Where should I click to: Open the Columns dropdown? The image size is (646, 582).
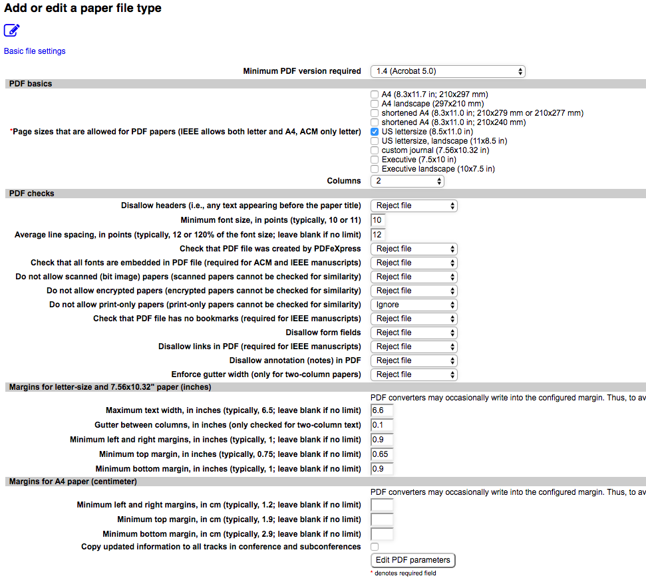[407, 180]
